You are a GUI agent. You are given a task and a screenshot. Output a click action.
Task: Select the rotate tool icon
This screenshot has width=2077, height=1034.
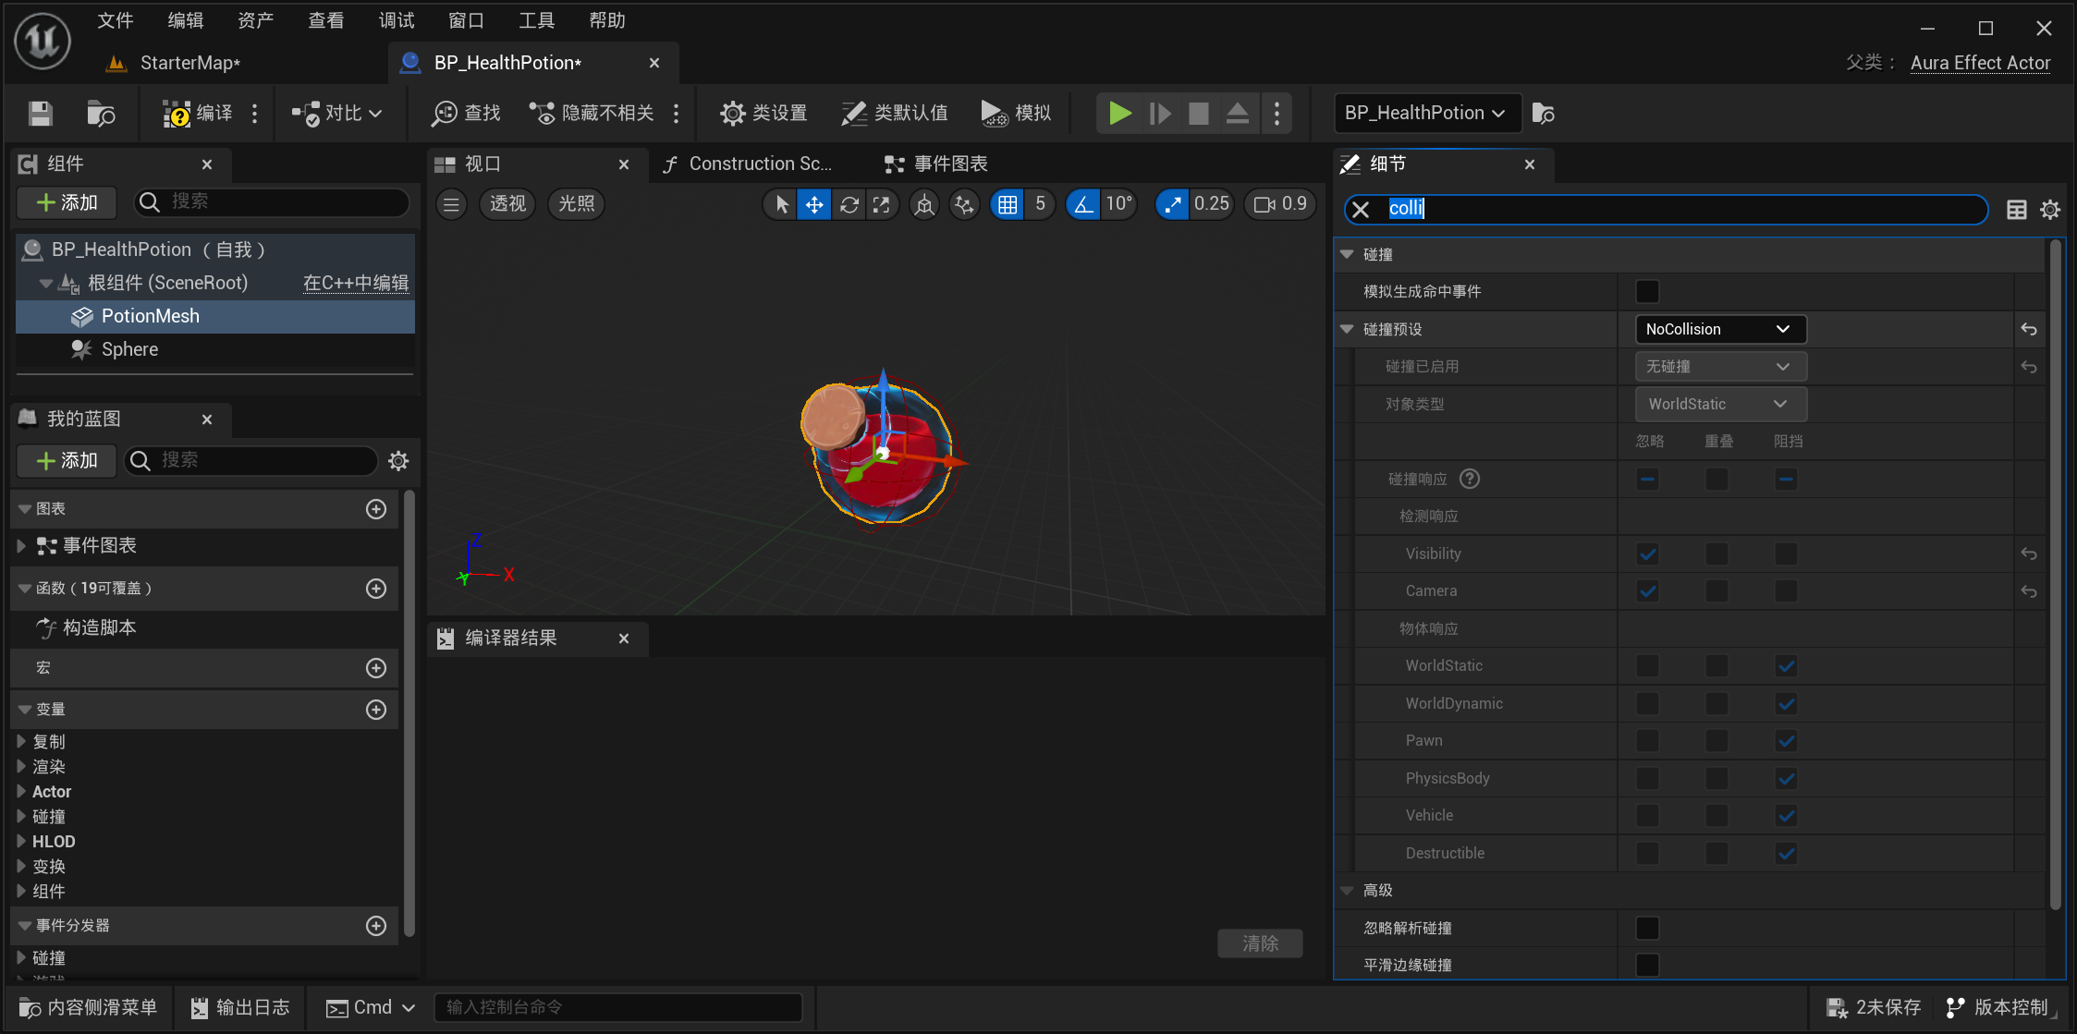[x=850, y=204]
